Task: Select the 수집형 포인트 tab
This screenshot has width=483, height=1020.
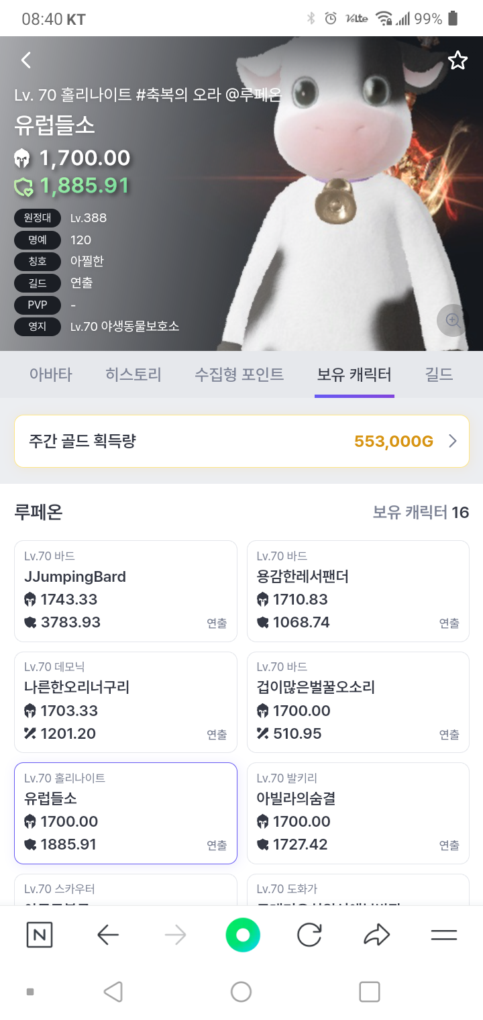Action: [x=239, y=374]
